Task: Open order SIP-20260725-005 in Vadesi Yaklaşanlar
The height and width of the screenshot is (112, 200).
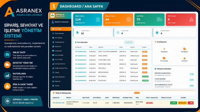Action: (59, 103)
